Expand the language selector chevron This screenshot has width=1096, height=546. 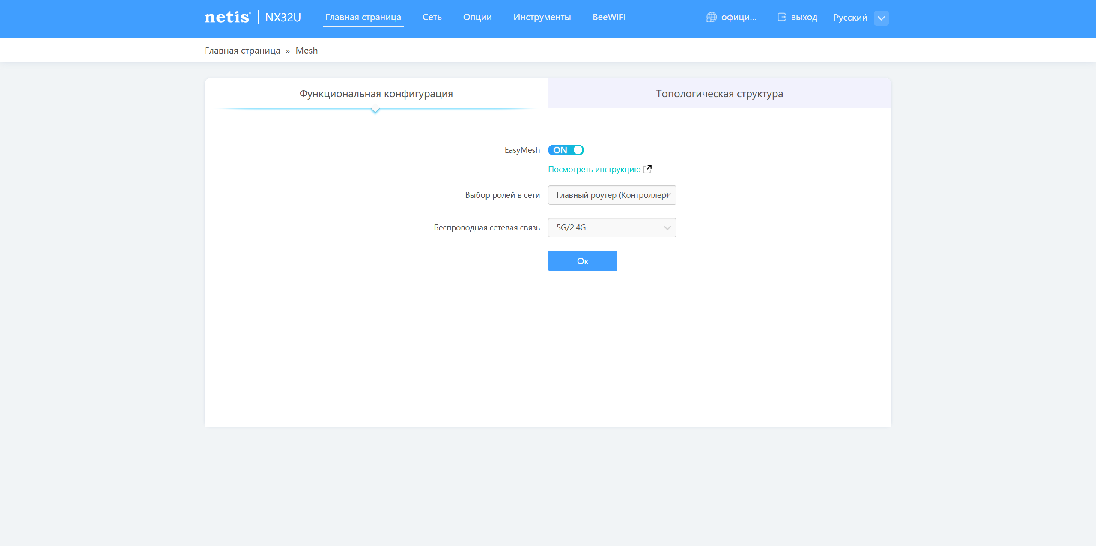[881, 18]
